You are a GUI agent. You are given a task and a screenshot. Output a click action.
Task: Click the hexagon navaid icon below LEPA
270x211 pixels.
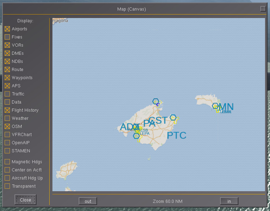coord(136,136)
